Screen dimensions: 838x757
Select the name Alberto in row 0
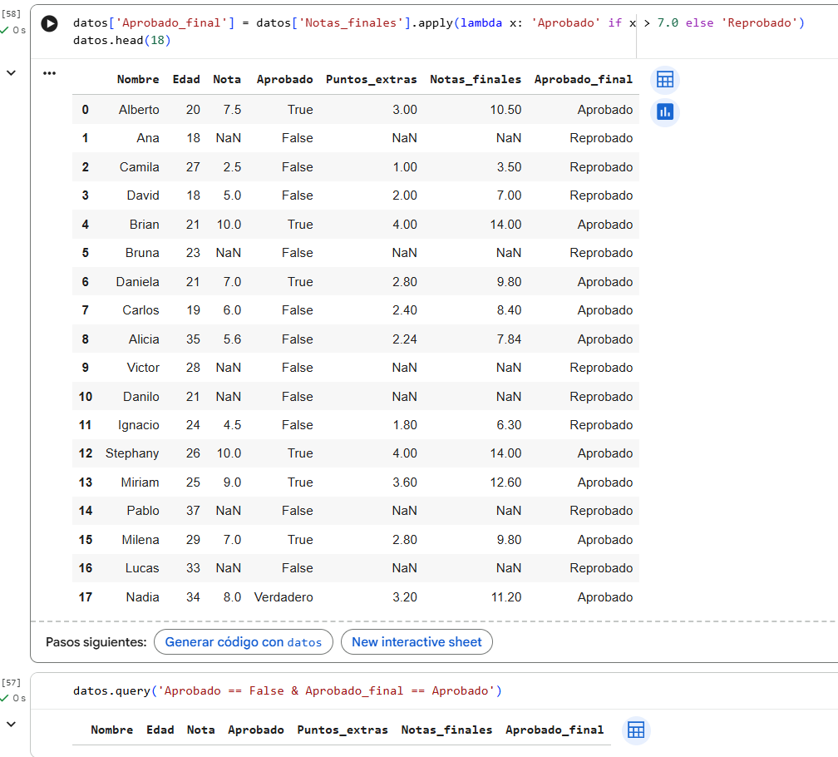click(139, 110)
